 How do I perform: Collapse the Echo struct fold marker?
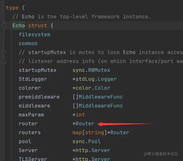(x=4, y=26)
